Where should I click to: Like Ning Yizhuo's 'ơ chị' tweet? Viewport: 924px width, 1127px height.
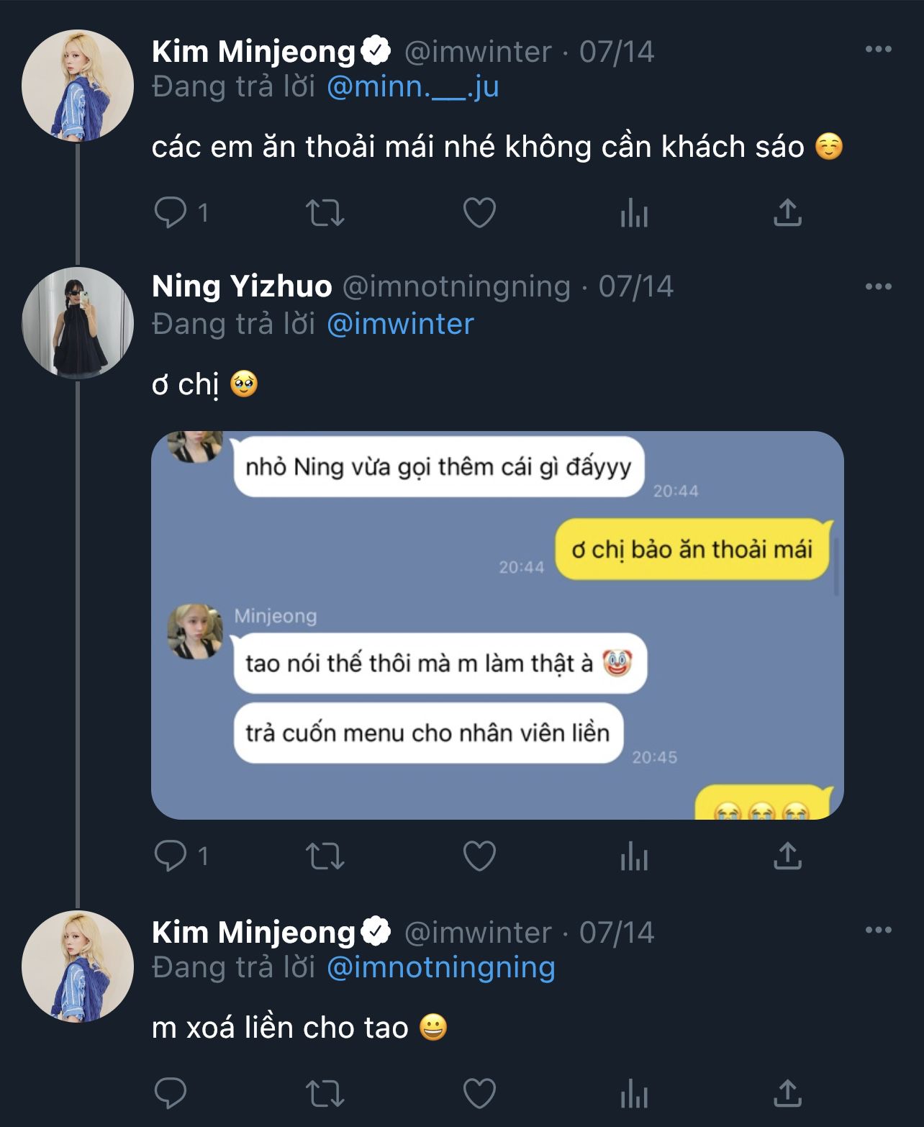[x=479, y=856]
